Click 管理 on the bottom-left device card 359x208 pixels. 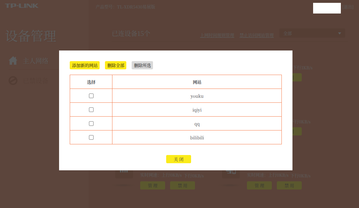(x=153, y=185)
